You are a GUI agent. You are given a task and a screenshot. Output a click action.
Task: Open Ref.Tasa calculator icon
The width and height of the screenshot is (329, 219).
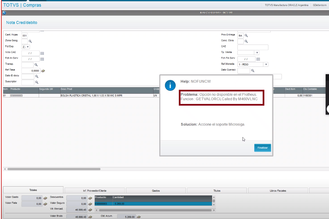click(43, 71)
